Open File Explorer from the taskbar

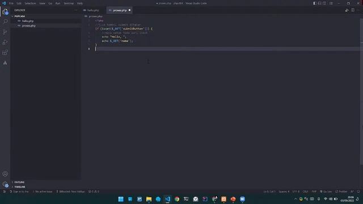point(149,199)
